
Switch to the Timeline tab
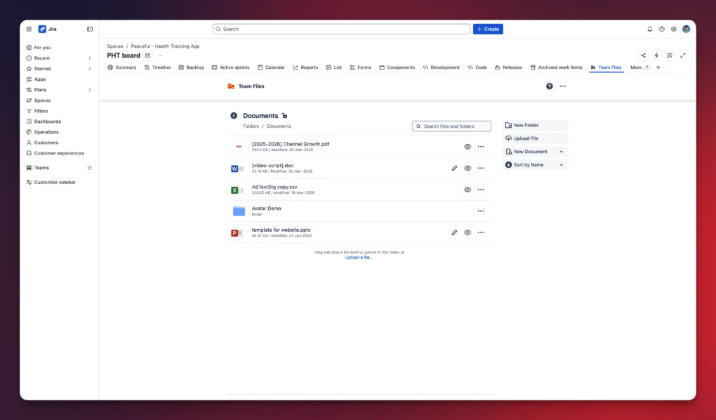(157, 67)
